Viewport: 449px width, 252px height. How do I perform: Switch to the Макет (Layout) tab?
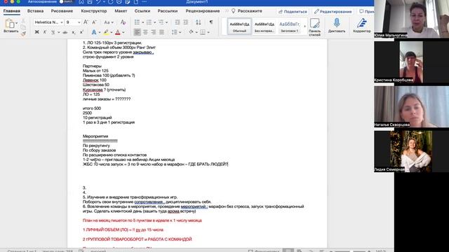pyautogui.click(x=121, y=11)
